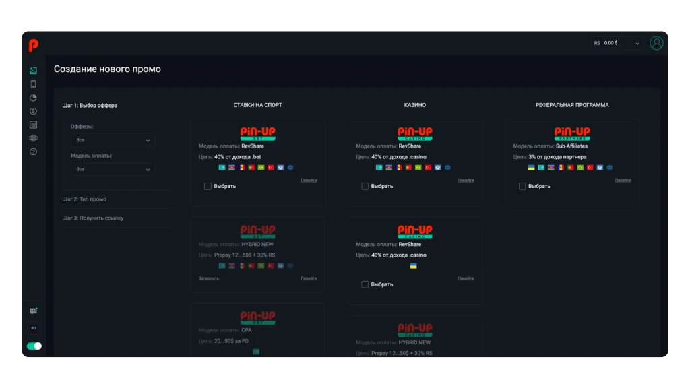The height and width of the screenshot is (388, 690).
Task: Click the СТАВКИ НА СПОРТ column heading
Action: click(x=258, y=105)
